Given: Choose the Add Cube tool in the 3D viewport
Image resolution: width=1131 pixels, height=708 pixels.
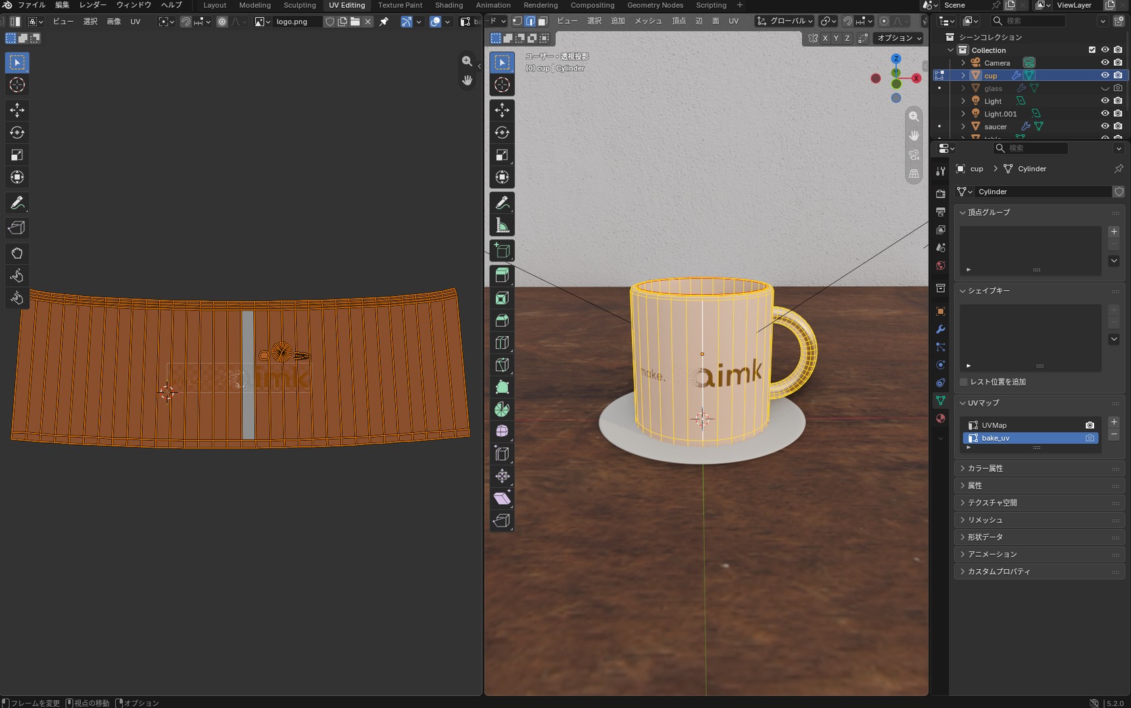Looking at the screenshot, I should [502, 251].
